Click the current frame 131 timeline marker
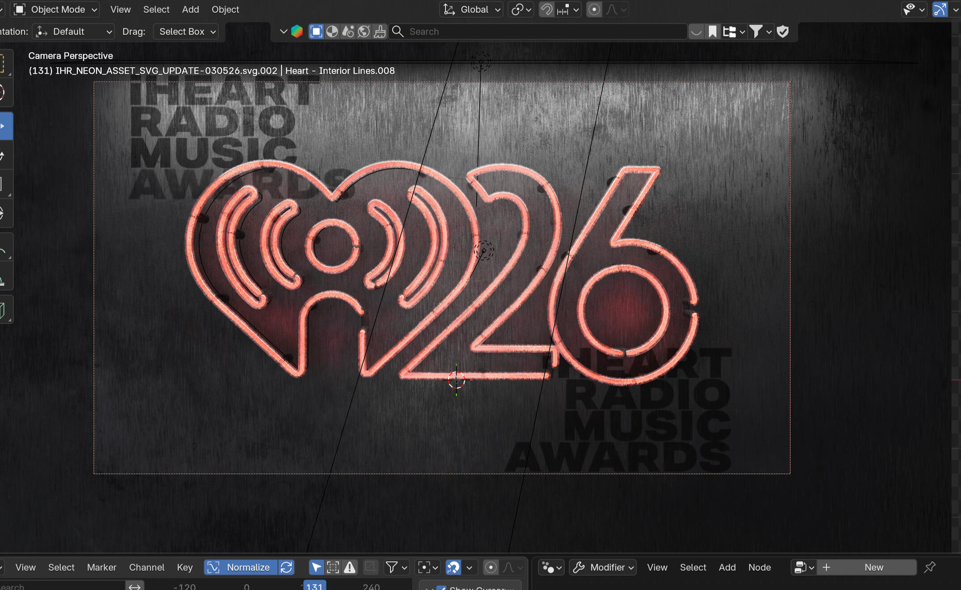Image resolution: width=961 pixels, height=590 pixels. coord(314,586)
